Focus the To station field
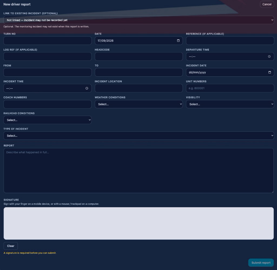 [x=139, y=72]
